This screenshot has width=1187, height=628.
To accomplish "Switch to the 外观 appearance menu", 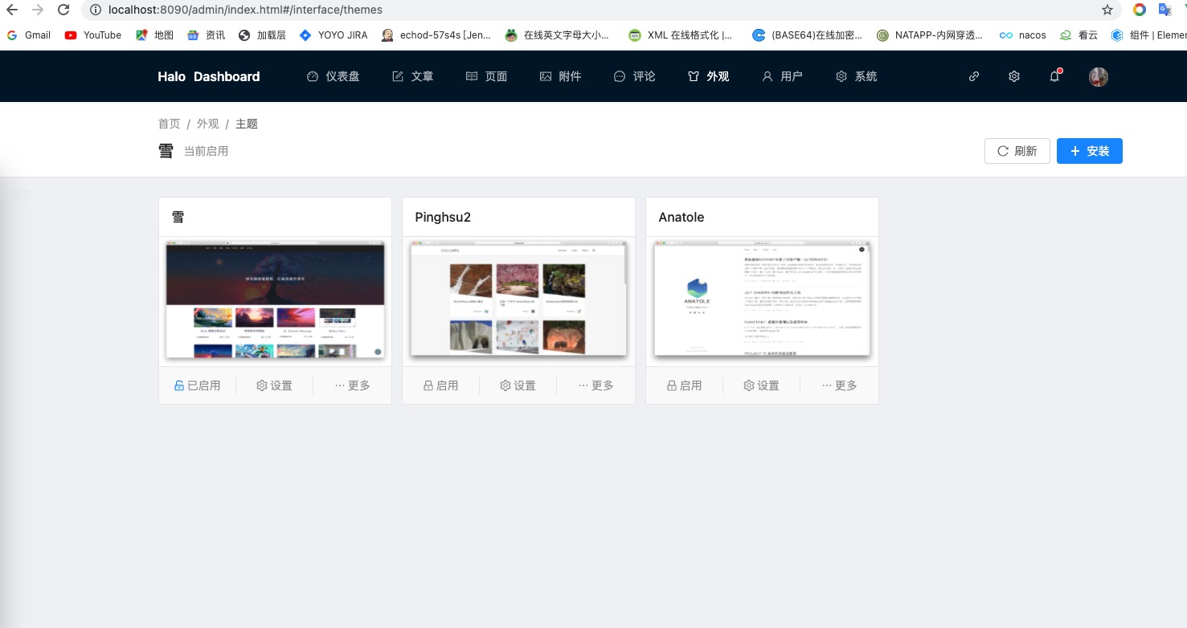I will point(708,76).
